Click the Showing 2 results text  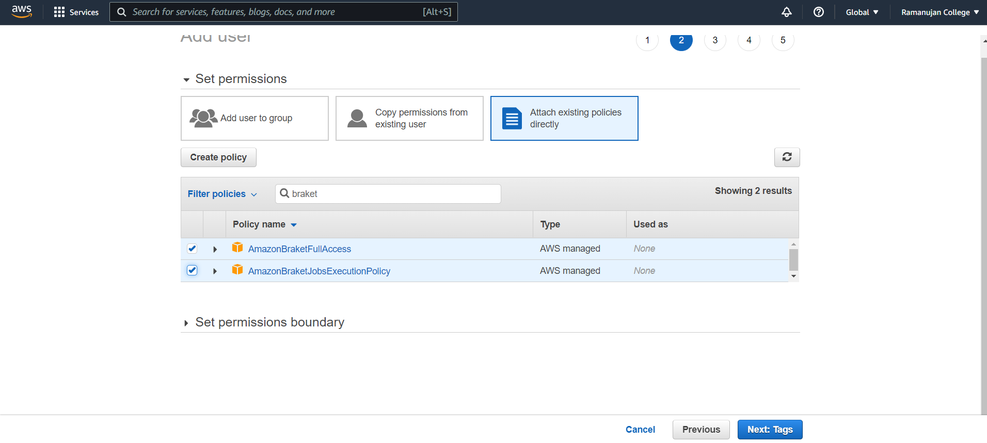point(753,191)
